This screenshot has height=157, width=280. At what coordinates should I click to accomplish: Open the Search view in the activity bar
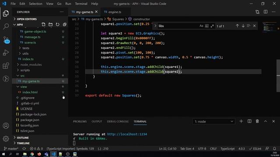(x=6, y=26)
